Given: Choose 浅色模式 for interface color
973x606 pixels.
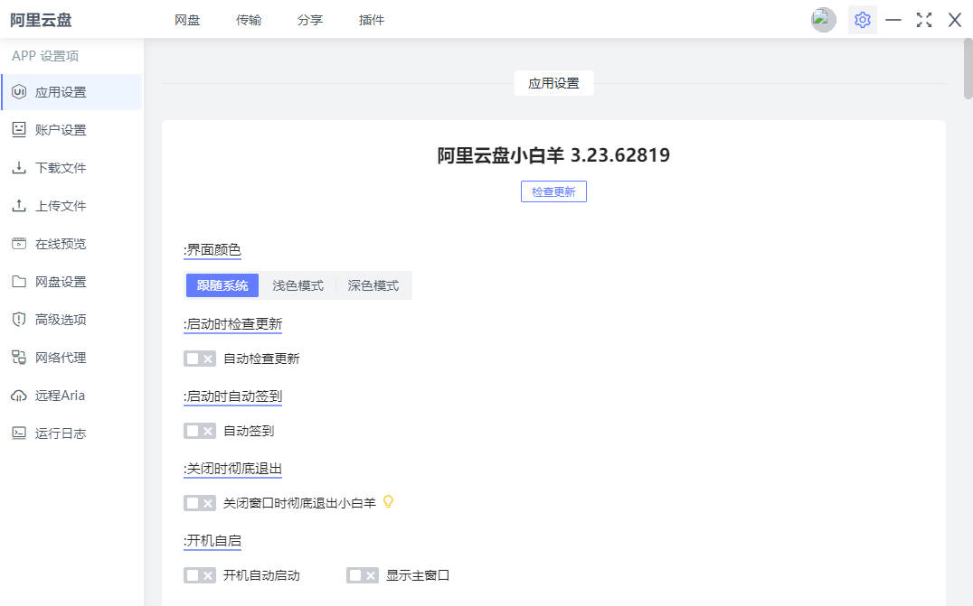Looking at the screenshot, I should 298,284.
